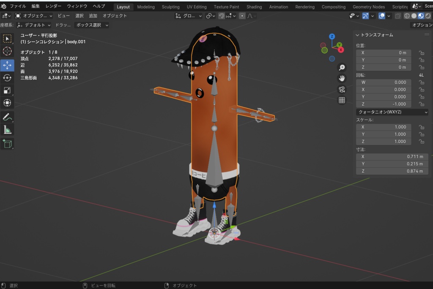Image resolution: width=433 pixels, height=289 pixels.
Task: Open the snapping options dropdown
Action: [231, 16]
